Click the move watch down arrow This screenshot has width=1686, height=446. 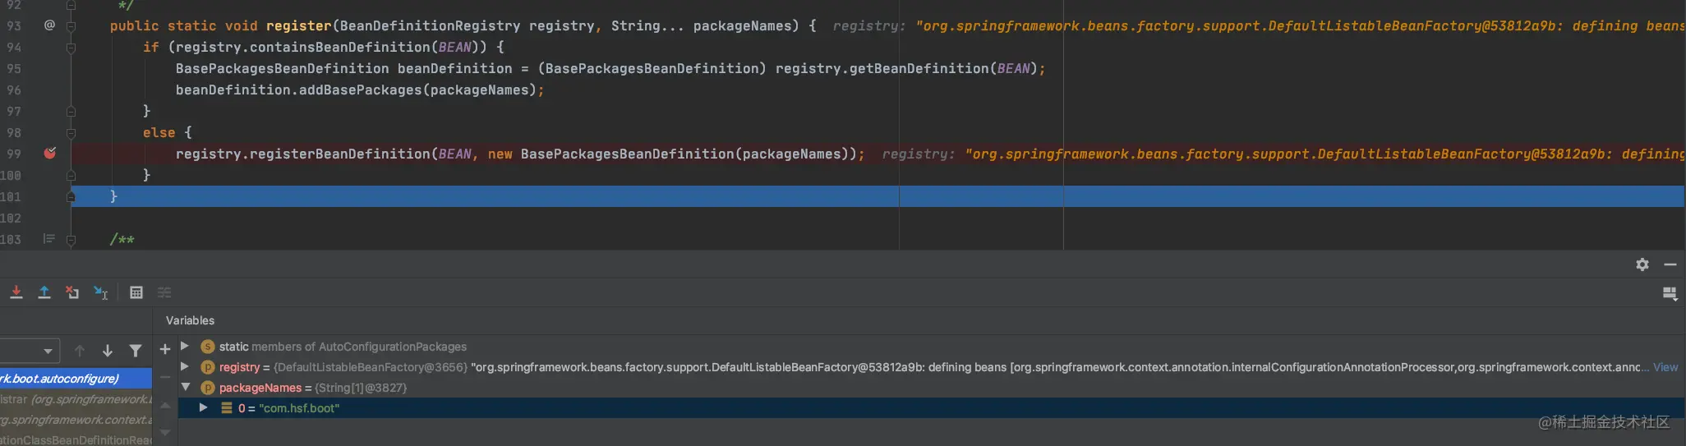[165, 432]
